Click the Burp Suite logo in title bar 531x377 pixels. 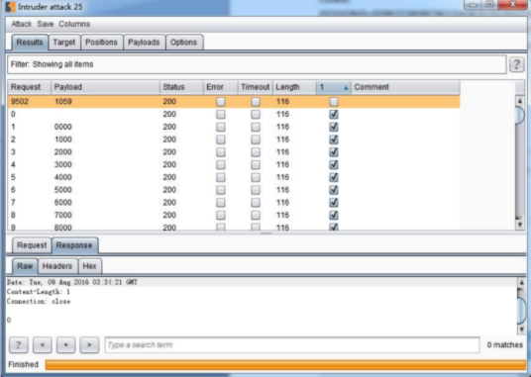pos(10,7)
